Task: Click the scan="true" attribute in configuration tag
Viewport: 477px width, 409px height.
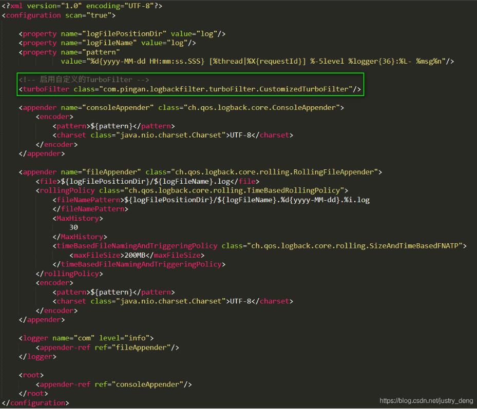Action: (x=86, y=15)
